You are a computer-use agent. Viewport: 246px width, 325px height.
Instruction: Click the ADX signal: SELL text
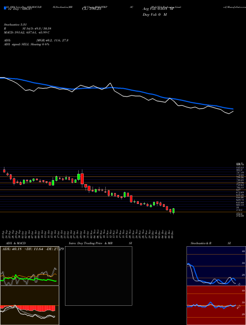point(27,44)
